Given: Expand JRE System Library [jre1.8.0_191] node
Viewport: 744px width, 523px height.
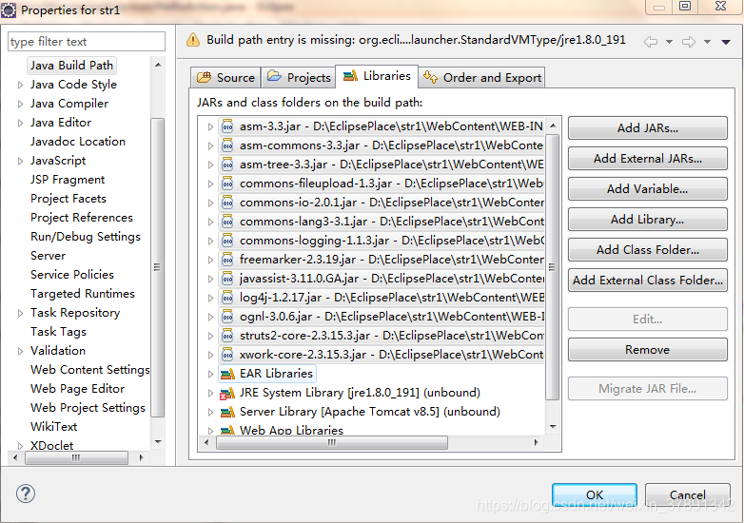Looking at the screenshot, I should (x=210, y=393).
